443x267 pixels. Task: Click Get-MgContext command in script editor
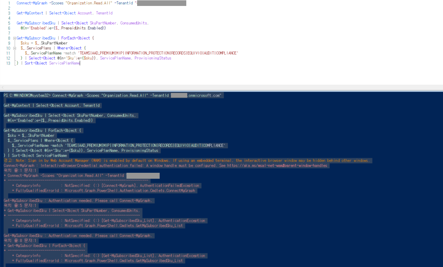click(30, 13)
